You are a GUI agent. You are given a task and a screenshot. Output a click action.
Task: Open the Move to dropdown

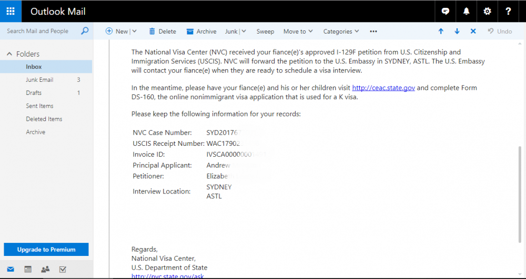pyautogui.click(x=298, y=31)
